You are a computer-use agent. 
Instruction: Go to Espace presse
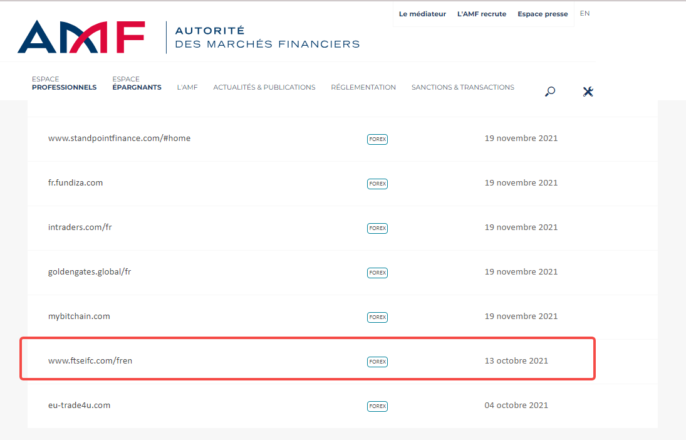click(543, 14)
